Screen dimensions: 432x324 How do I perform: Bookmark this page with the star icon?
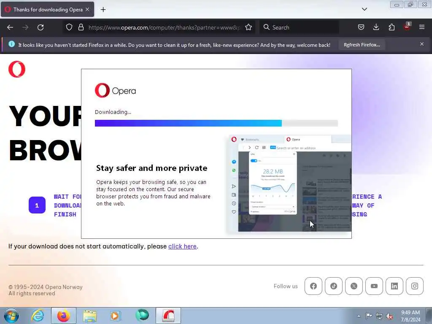248,27
